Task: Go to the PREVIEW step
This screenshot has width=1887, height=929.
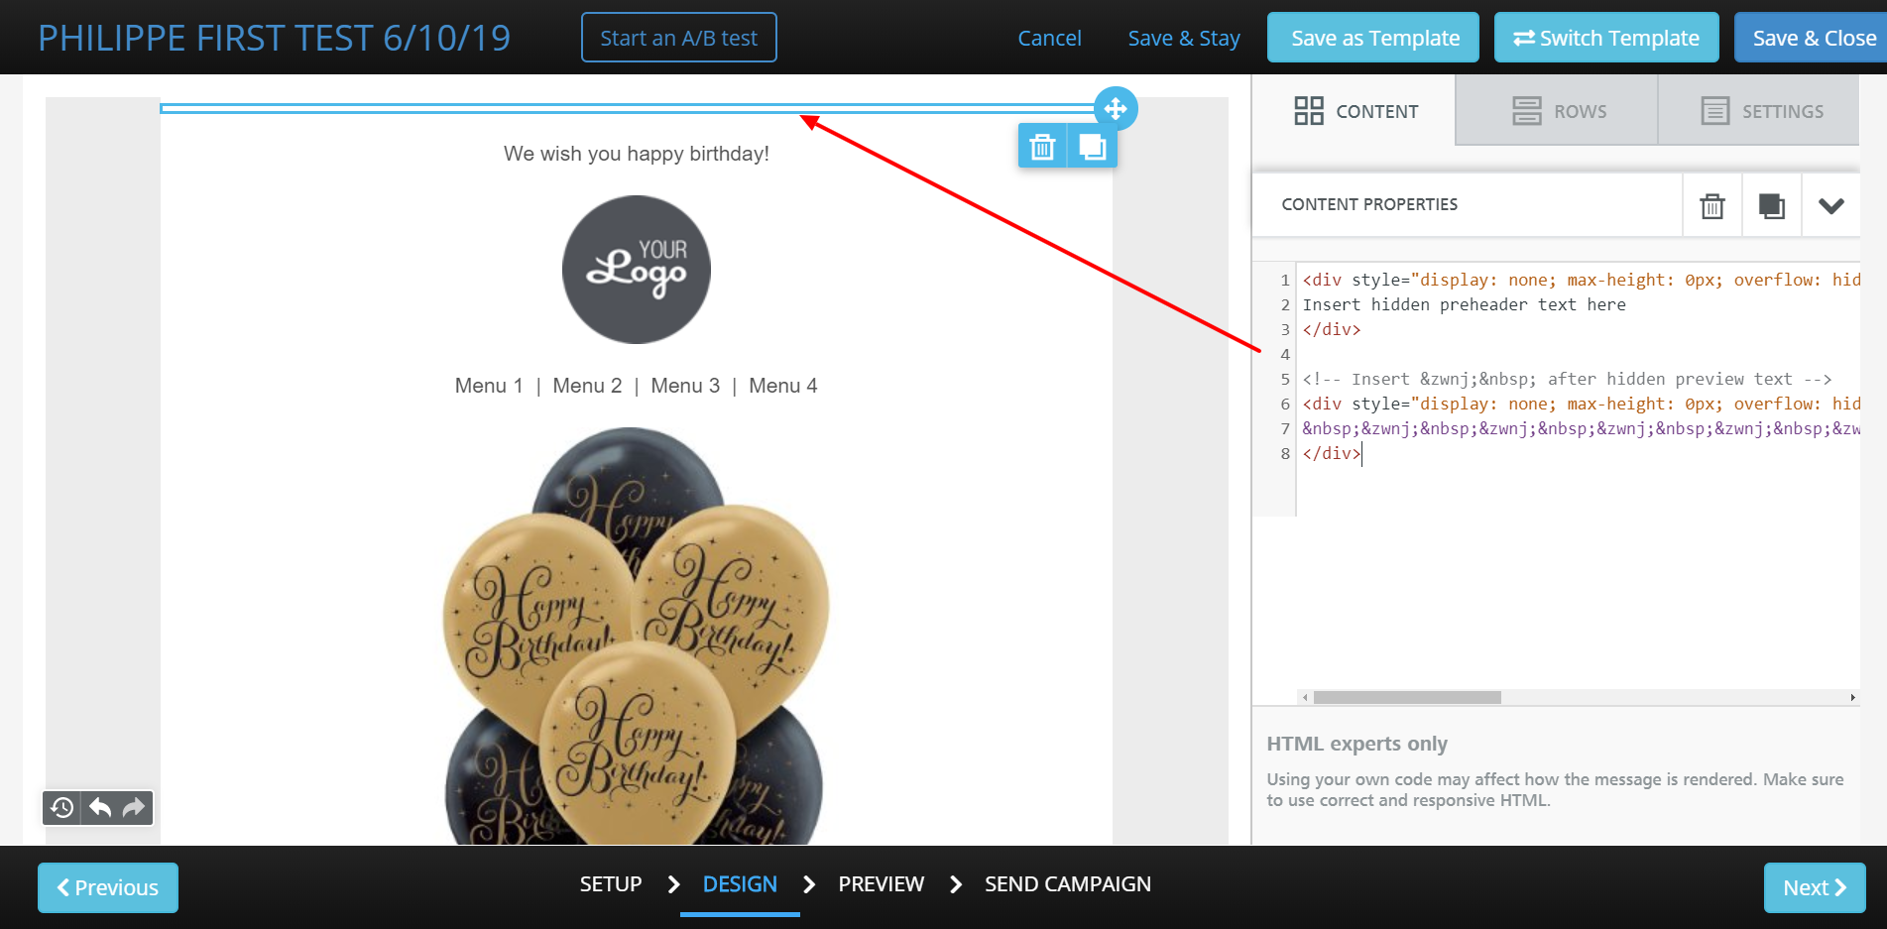Action: point(881,884)
